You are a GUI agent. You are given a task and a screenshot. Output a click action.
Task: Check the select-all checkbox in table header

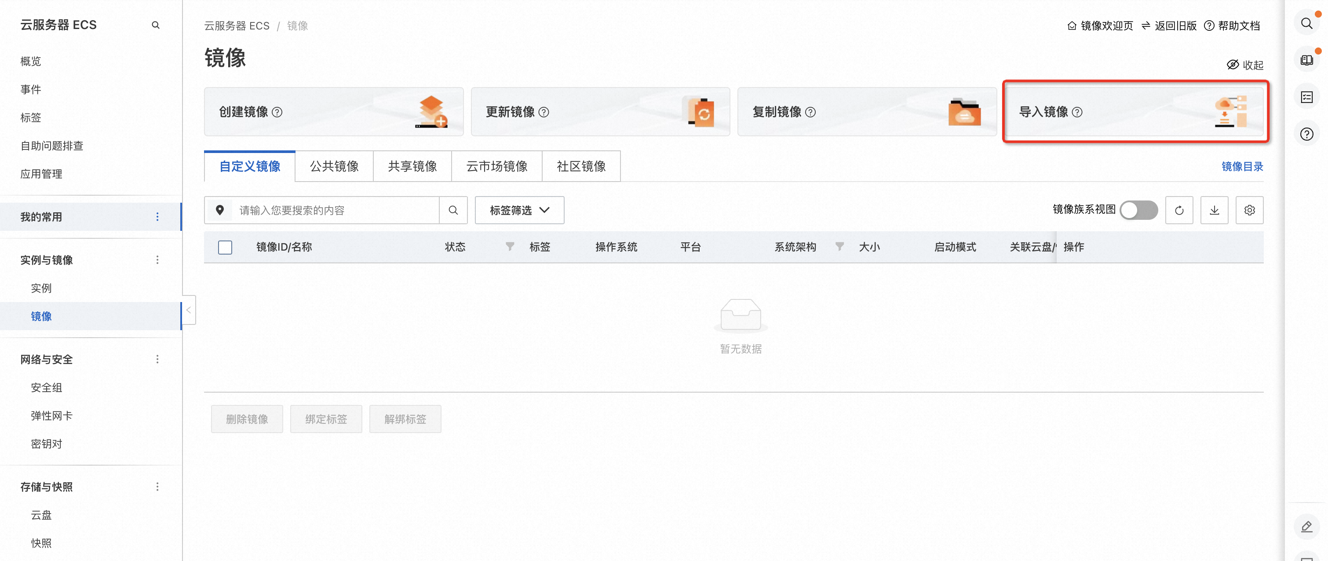point(225,248)
